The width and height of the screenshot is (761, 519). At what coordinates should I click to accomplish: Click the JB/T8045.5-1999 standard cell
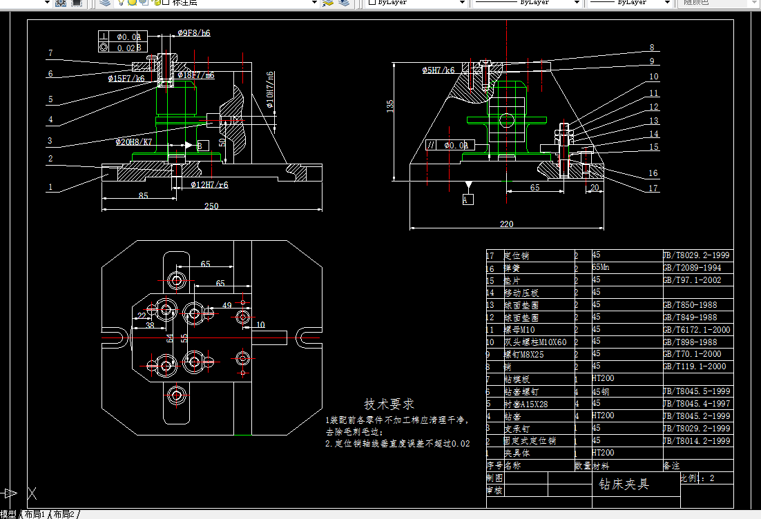(x=697, y=391)
